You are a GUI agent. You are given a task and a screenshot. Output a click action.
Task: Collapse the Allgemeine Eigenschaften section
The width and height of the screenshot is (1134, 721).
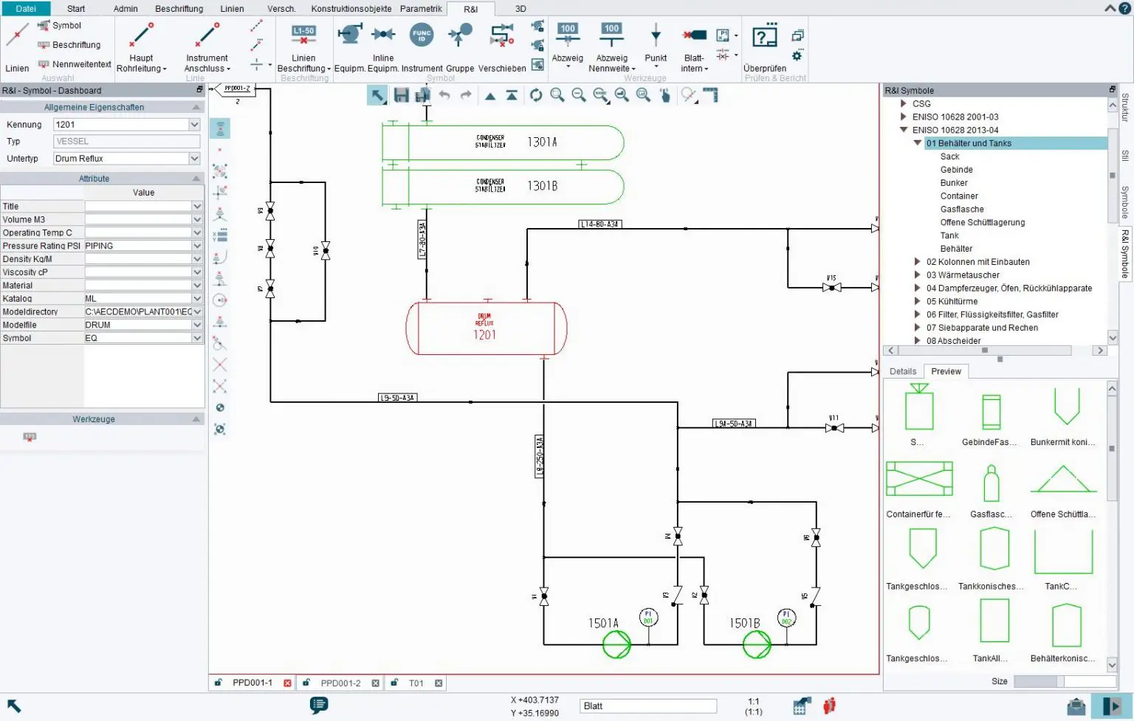(196, 107)
